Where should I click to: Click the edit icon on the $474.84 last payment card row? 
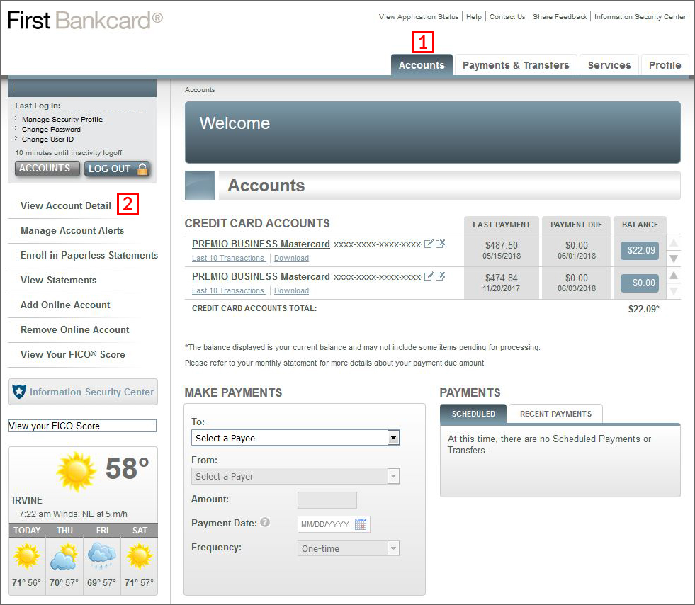(x=428, y=276)
